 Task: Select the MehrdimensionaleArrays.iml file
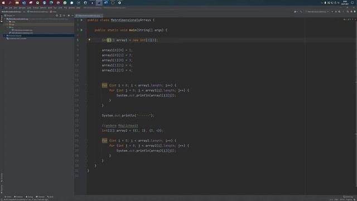(21, 33)
